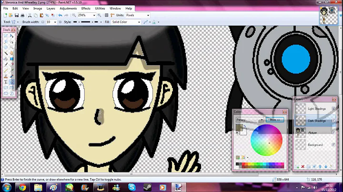Open the Tool chooser dropdown
This screenshot has width=343, height=192.
tap(18, 22)
